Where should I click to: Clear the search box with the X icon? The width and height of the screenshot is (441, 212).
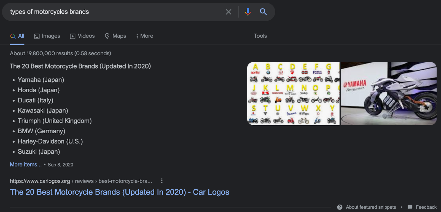(228, 12)
